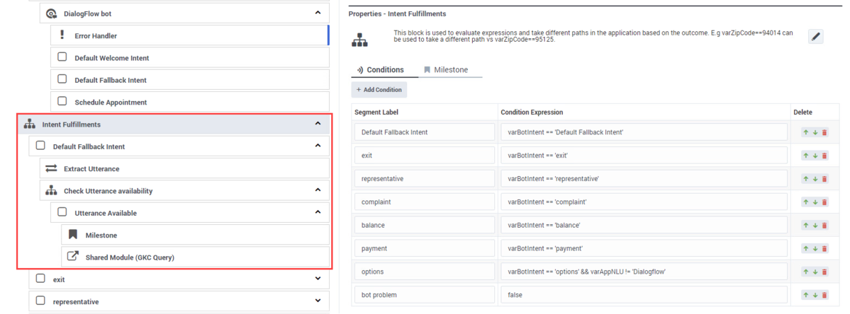Toggle the Schedule Appointment checkbox
Viewport: 850px width, 314px height.
pyautogui.click(x=62, y=102)
